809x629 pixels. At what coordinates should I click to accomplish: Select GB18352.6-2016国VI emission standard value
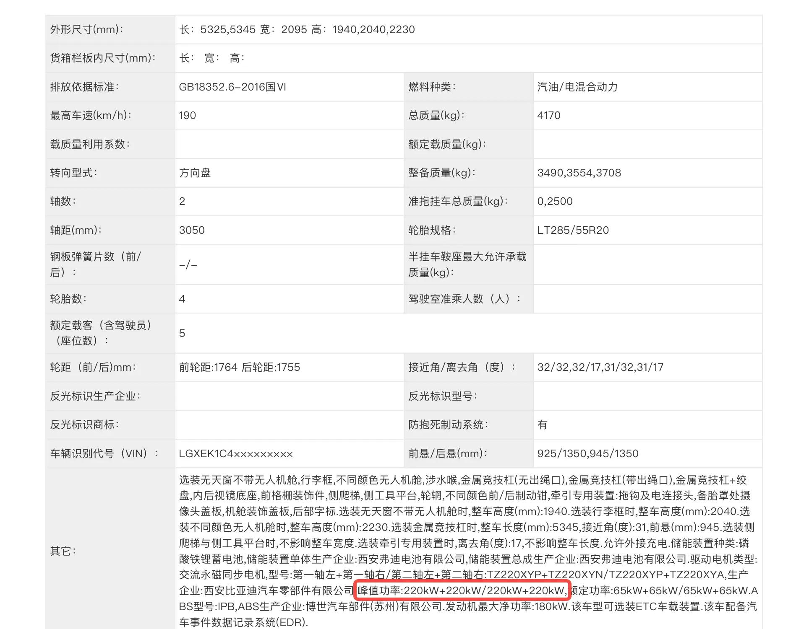click(232, 87)
